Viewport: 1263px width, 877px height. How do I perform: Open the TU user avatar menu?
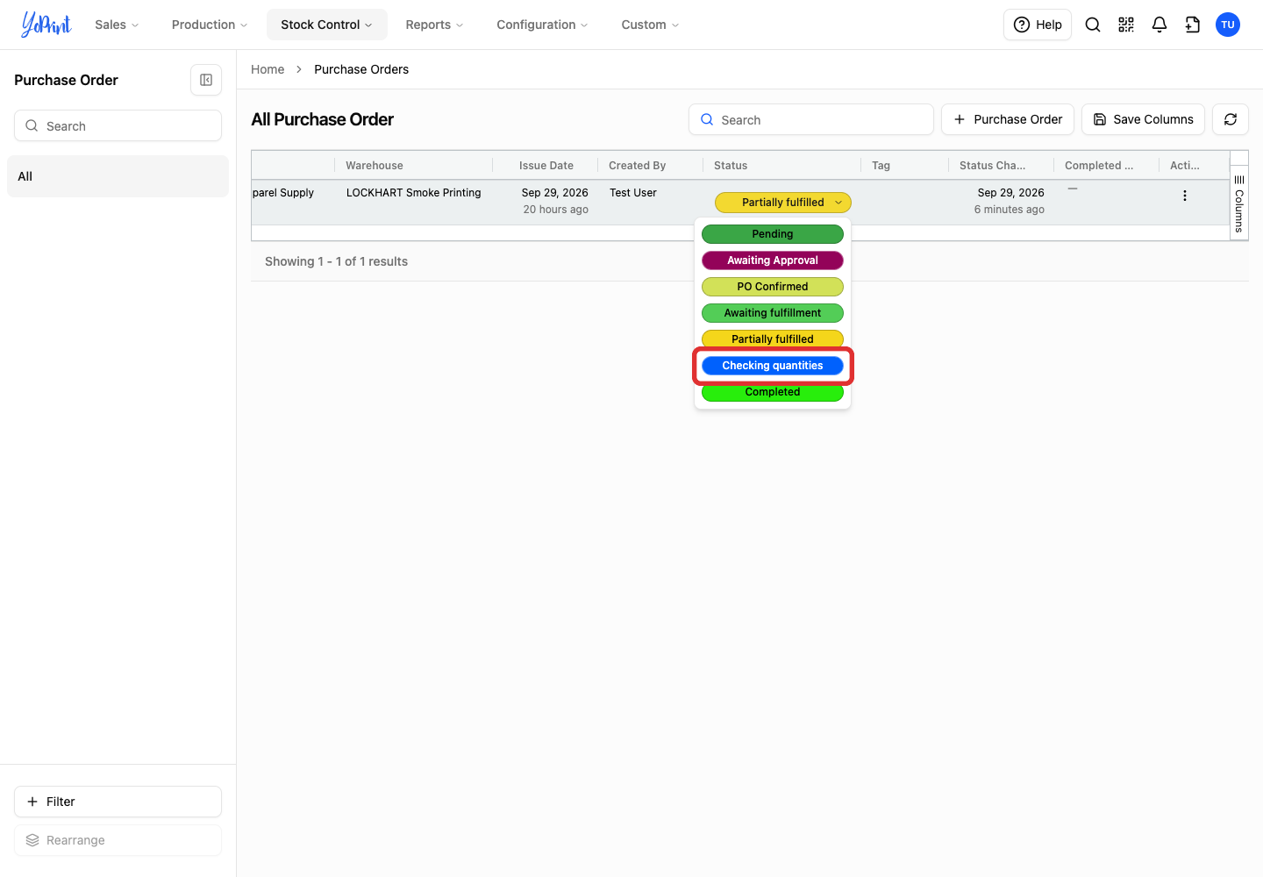click(x=1228, y=25)
